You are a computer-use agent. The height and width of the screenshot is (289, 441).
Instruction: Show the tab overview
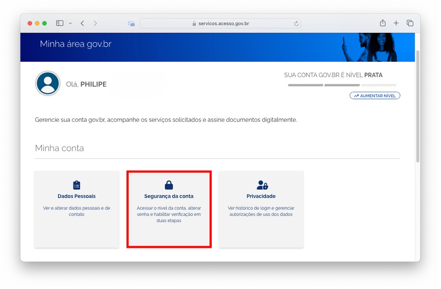(x=410, y=23)
